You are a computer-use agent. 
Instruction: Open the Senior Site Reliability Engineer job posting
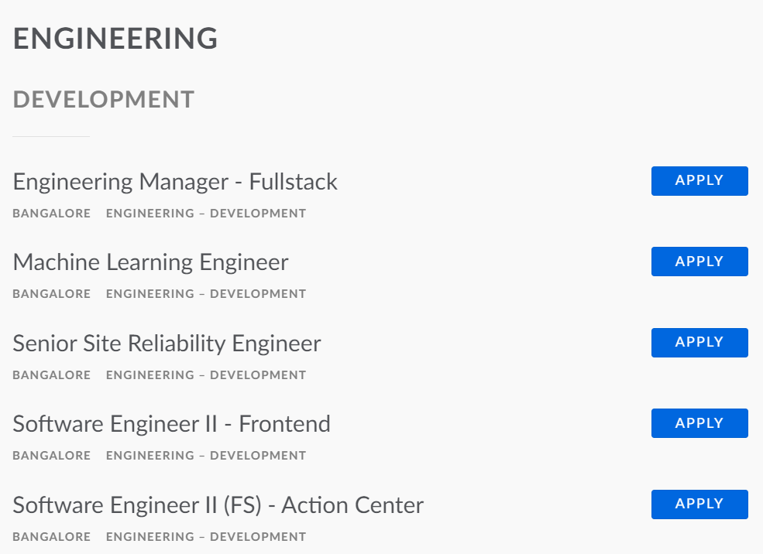(x=166, y=344)
